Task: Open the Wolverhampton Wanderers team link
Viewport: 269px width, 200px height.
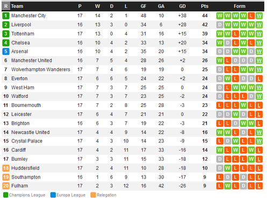Action: [x=41, y=69]
